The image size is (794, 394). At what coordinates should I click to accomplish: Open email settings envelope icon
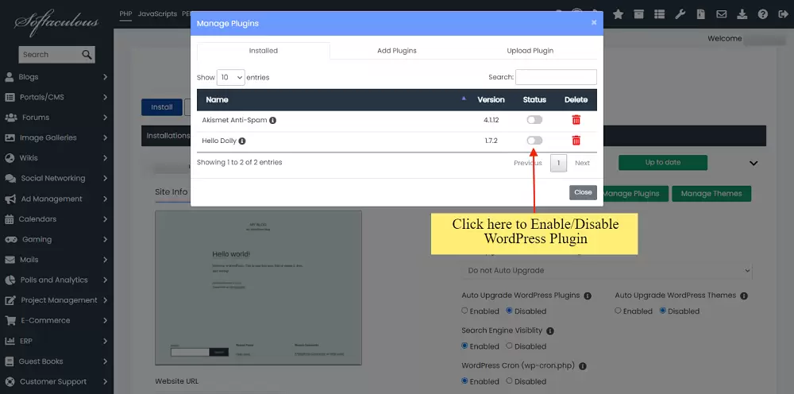pos(722,14)
